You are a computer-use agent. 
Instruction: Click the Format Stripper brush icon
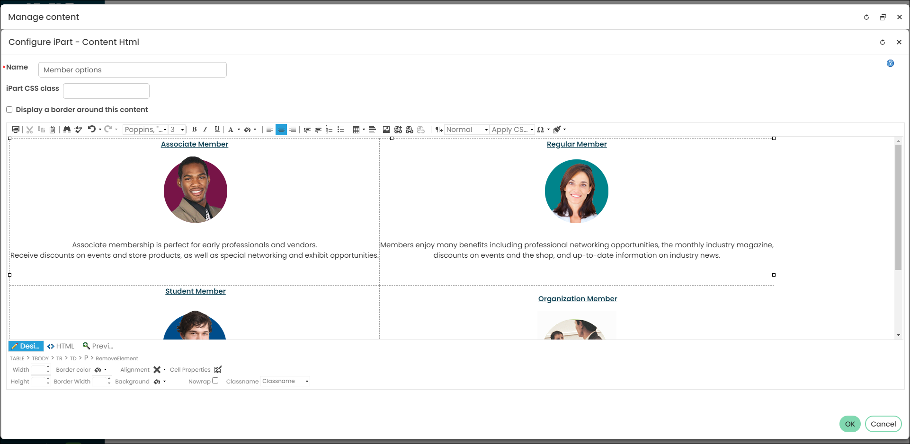[557, 130]
